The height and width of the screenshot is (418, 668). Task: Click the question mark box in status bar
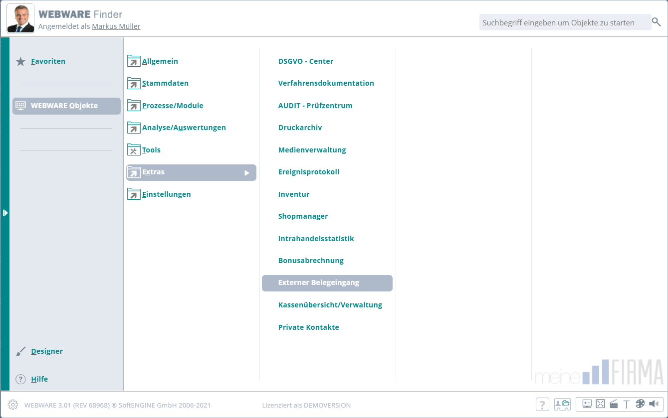542,404
